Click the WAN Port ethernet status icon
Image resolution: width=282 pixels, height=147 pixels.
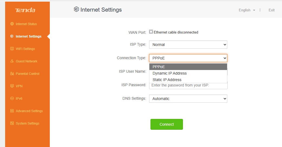[x=151, y=32]
